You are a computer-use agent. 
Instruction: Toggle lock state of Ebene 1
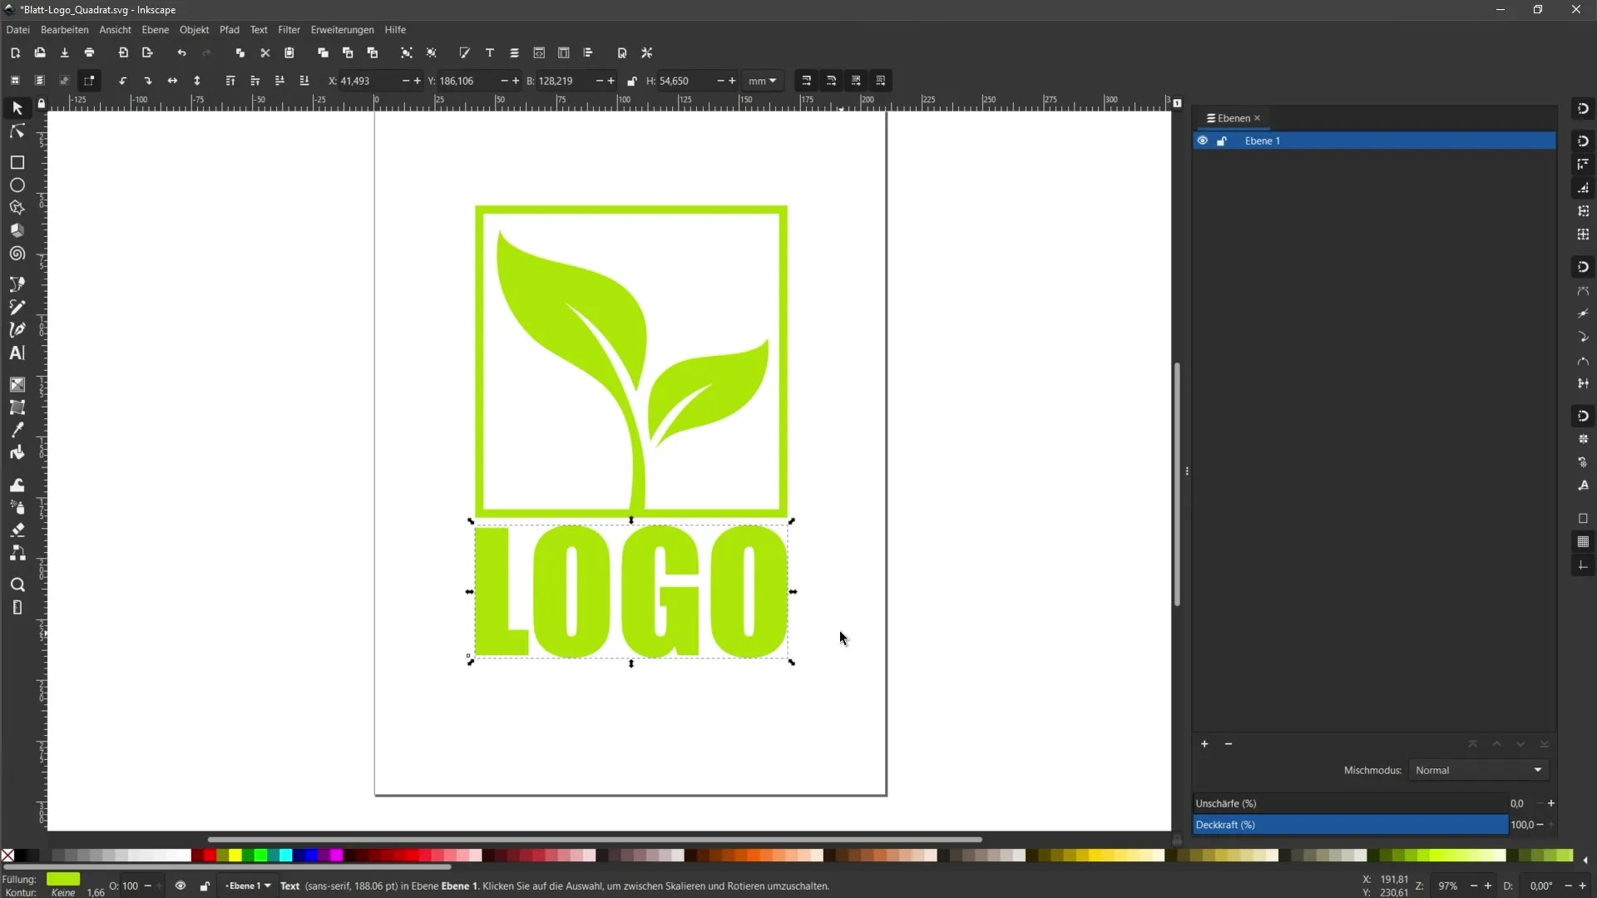(1221, 141)
